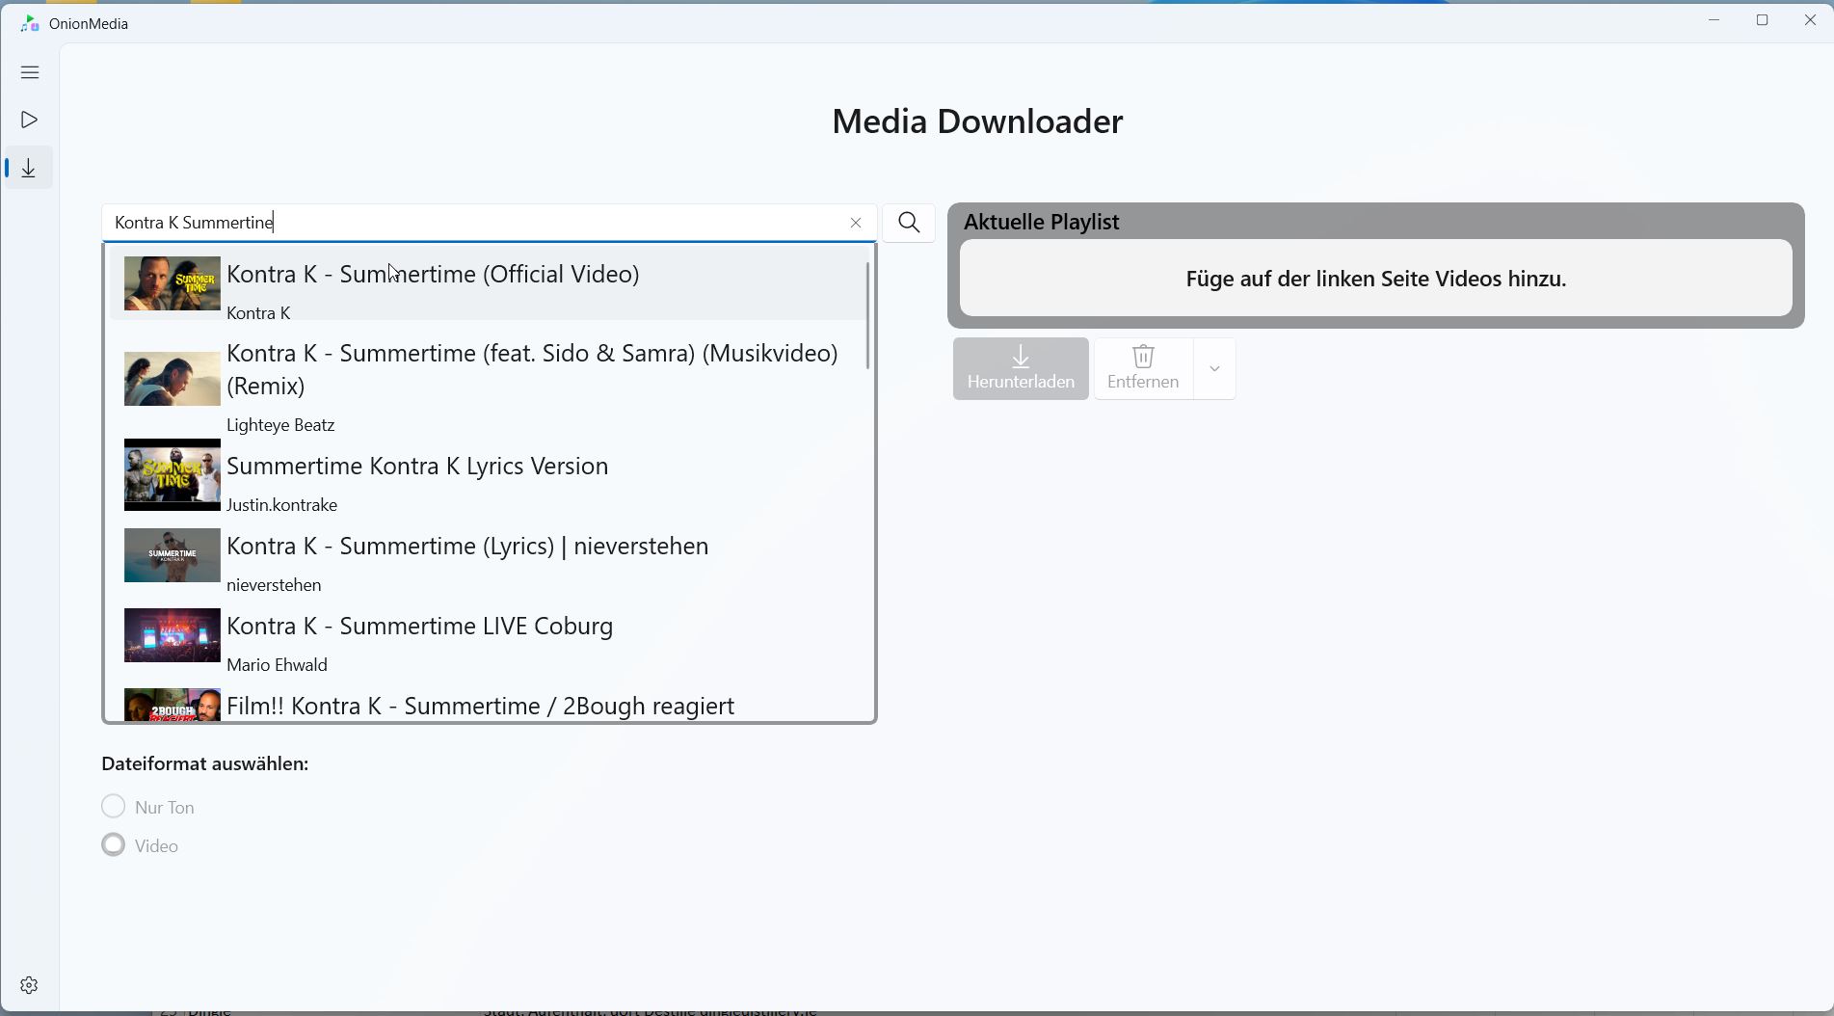Image resolution: width=1834 pixels, height=1016 pixels.
Task: Select Summertime (Lyrics) | nieverstehen result
Action: [488, 555]
